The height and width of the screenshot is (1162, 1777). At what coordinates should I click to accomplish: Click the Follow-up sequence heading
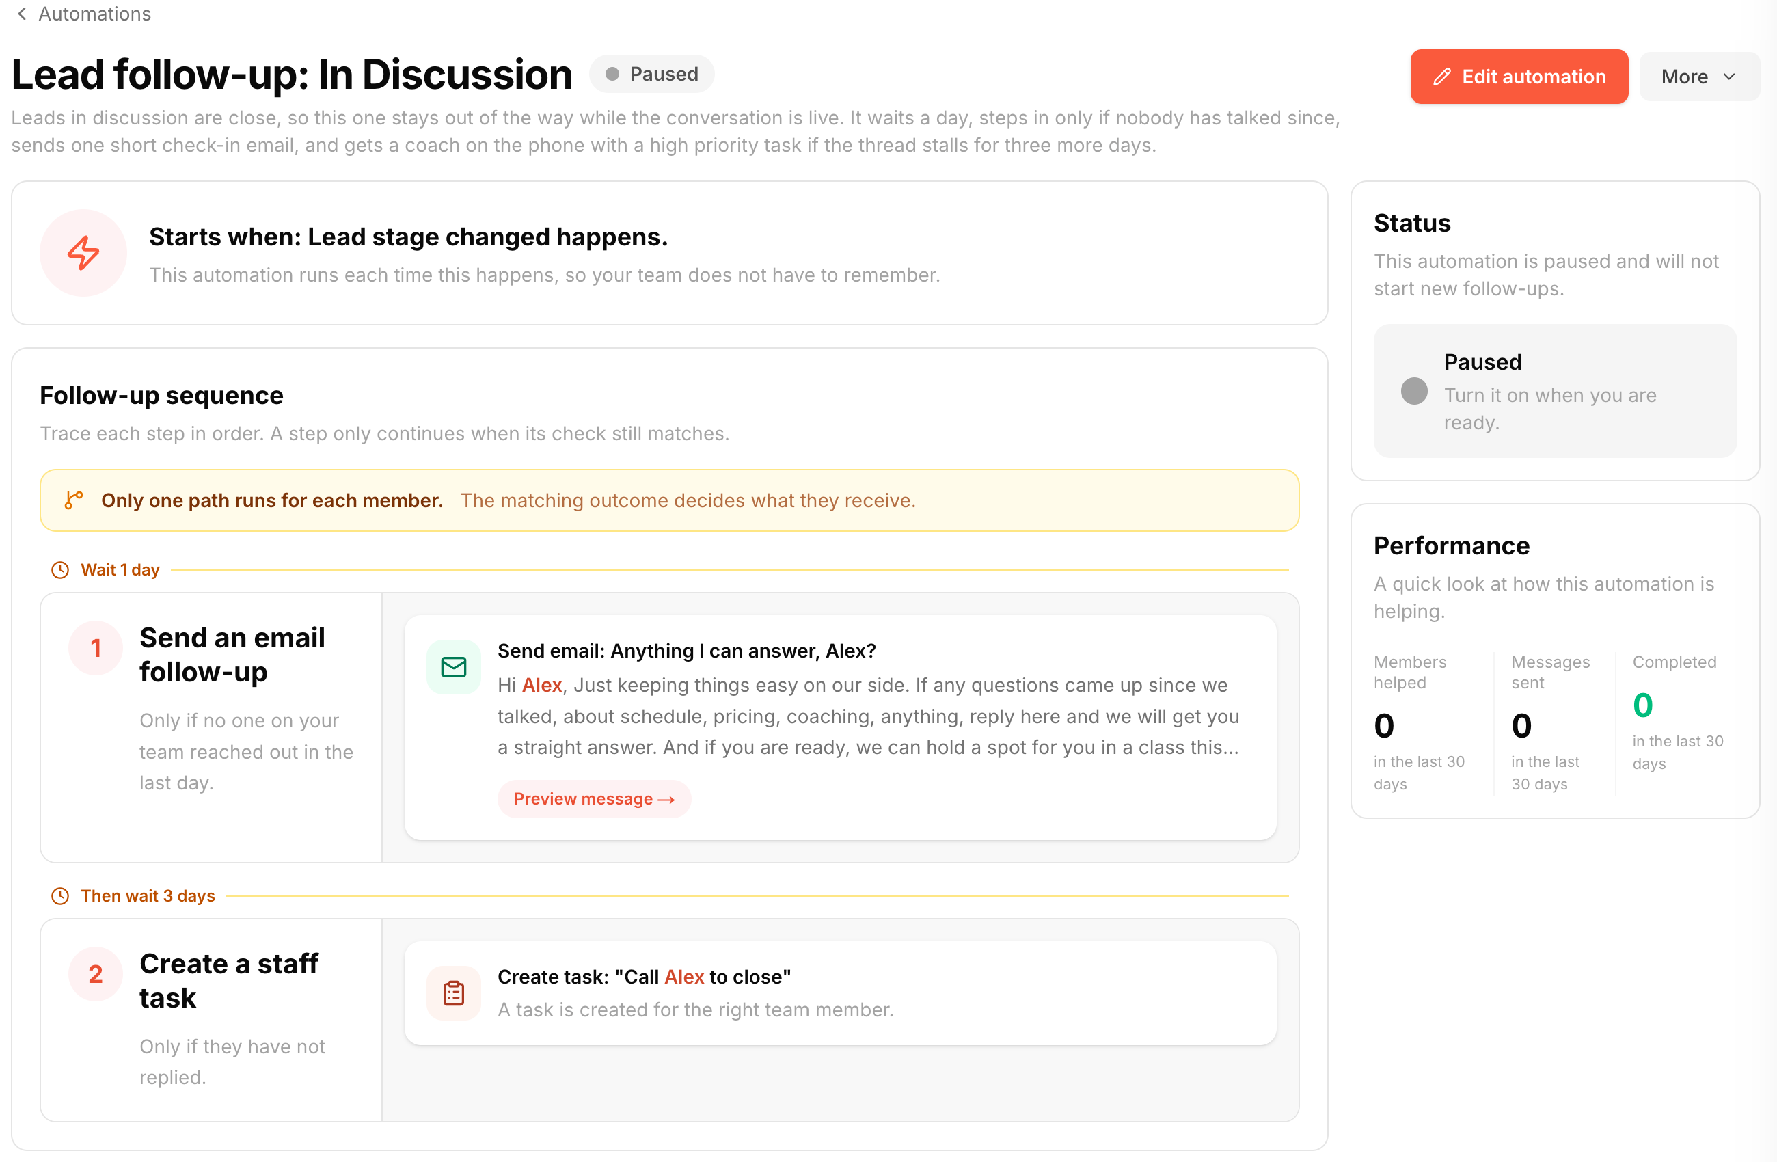coord(161,395)
